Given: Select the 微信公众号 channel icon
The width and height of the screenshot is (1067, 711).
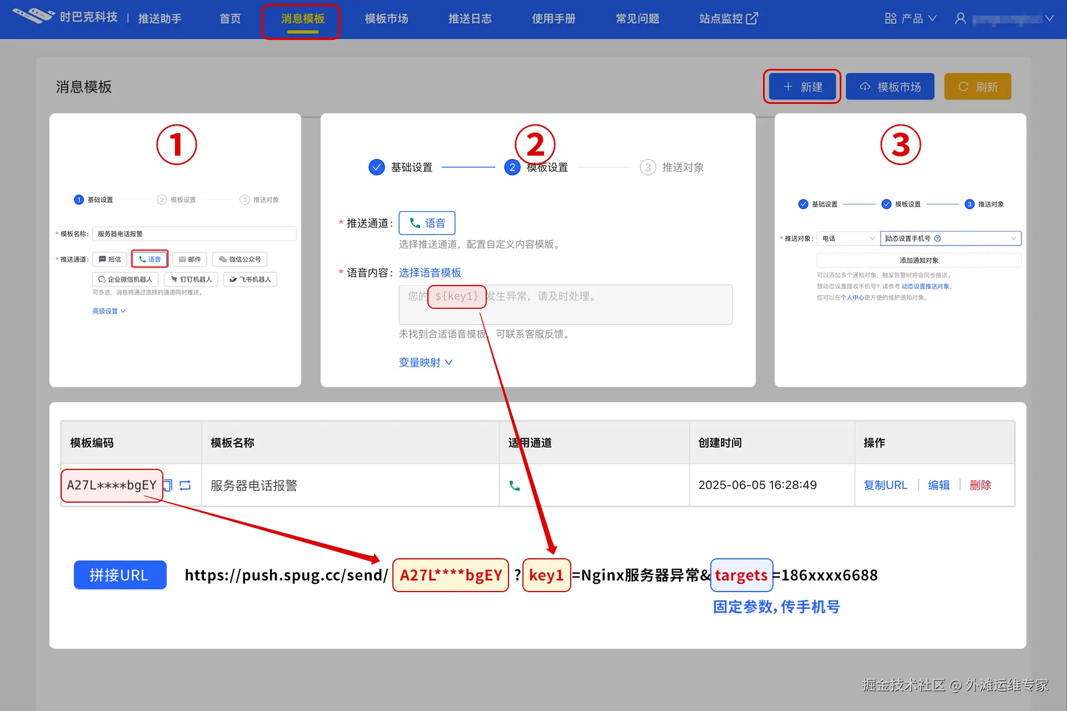Looking at the screenshot, I should [x=240, y=259].
